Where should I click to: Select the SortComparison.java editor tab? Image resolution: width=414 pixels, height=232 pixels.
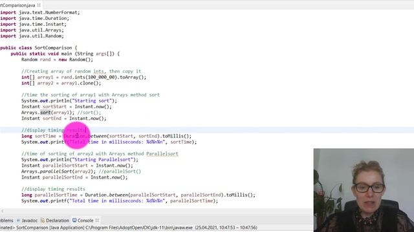pos(17,5)
